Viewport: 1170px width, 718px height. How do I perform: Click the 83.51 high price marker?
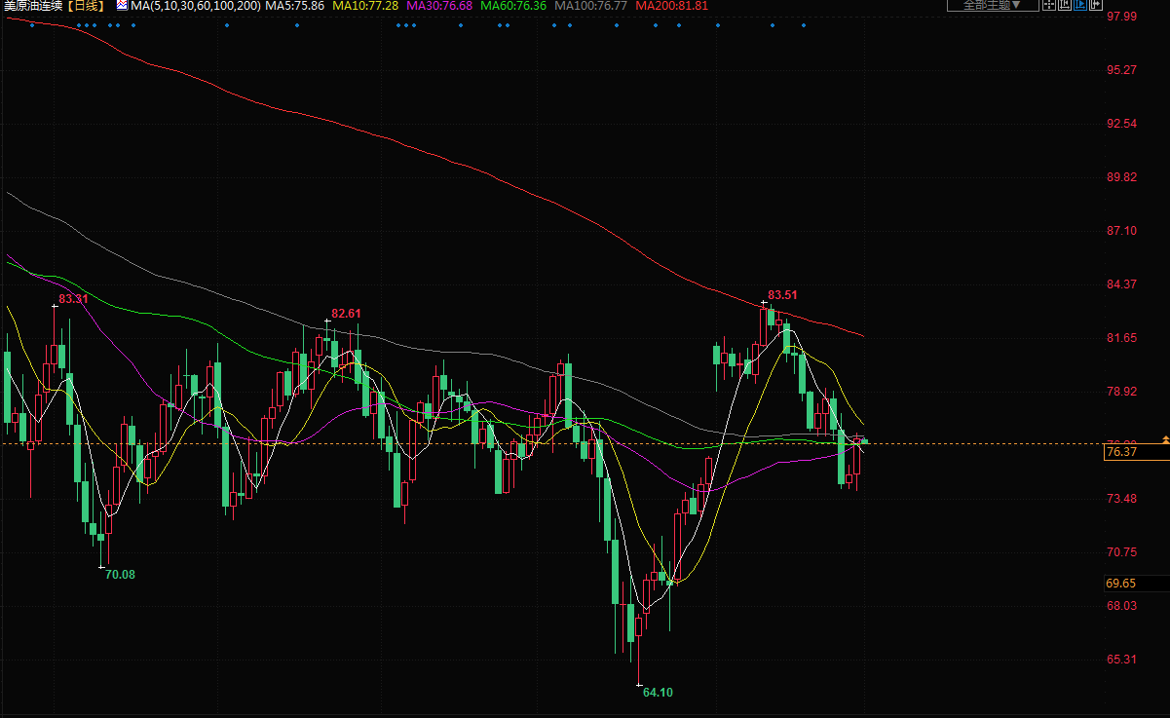click(x=782, y=294)
